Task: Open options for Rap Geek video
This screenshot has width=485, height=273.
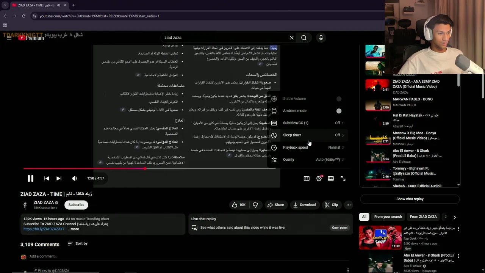Action: [458, 229]
